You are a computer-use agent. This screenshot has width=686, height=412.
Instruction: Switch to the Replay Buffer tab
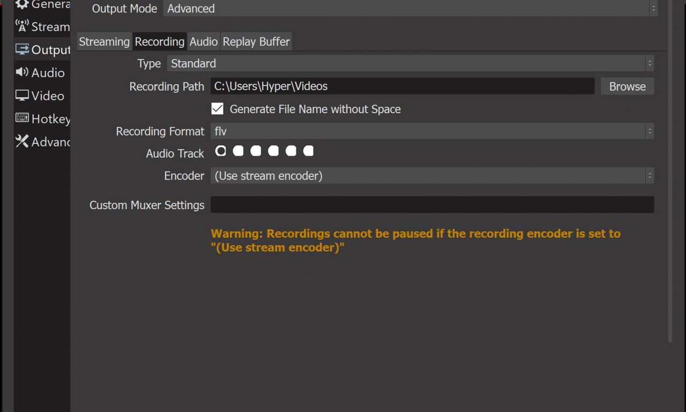[256, 42]
